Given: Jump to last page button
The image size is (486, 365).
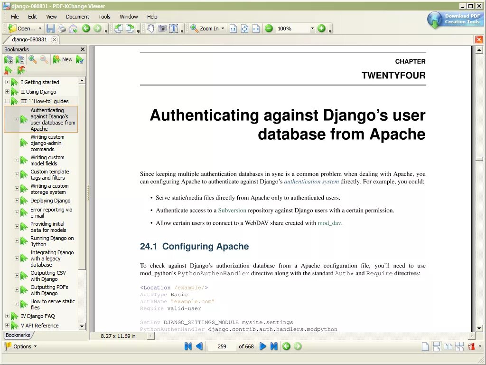Looking at the screenshot, I should 274,346.
